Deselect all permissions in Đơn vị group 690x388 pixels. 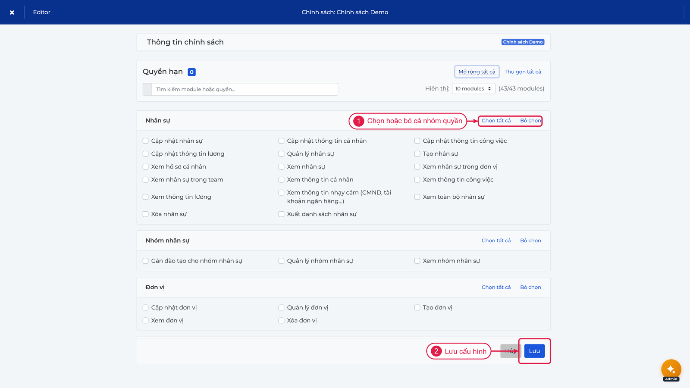(530, 287)
